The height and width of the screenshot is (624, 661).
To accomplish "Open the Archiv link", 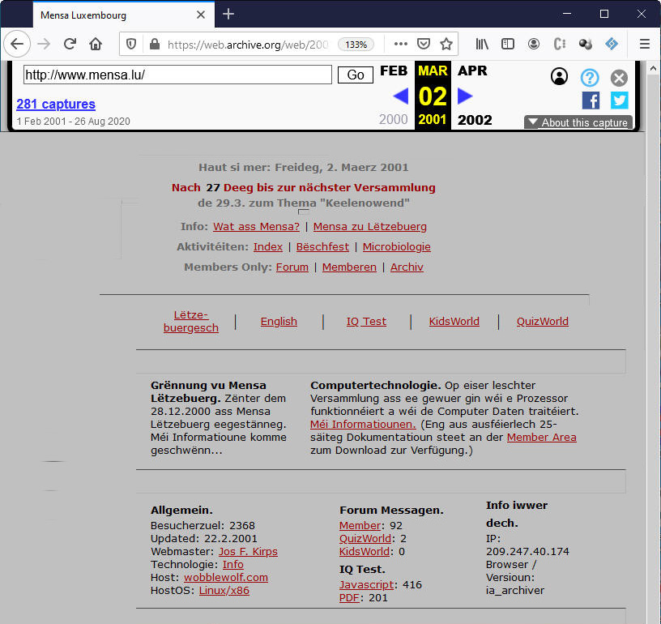I will pos(407,267).
